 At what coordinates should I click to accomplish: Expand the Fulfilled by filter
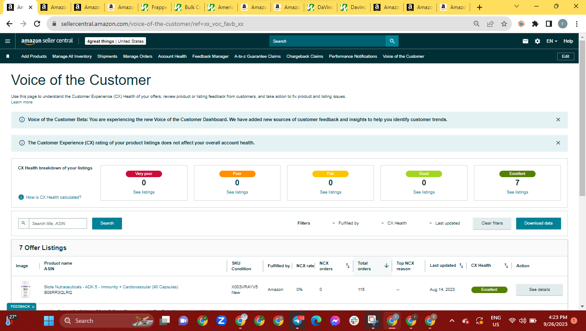tap(346, 223)
